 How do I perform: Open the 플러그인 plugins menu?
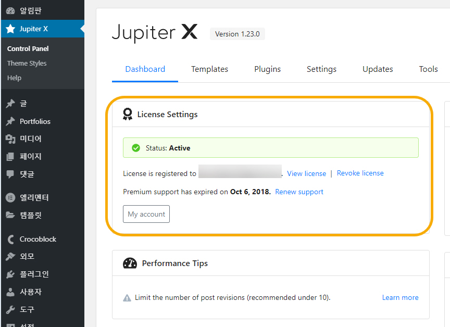coord(43,274)
